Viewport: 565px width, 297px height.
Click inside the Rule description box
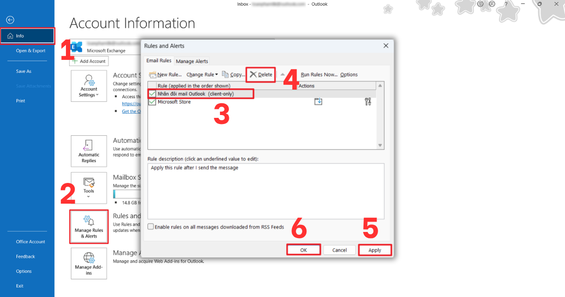coord(266,191)
